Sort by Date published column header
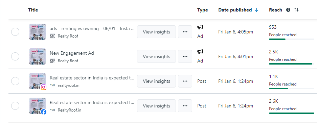Image resolution: width=317 pixels, height=123 pixels. click(235, 10)
